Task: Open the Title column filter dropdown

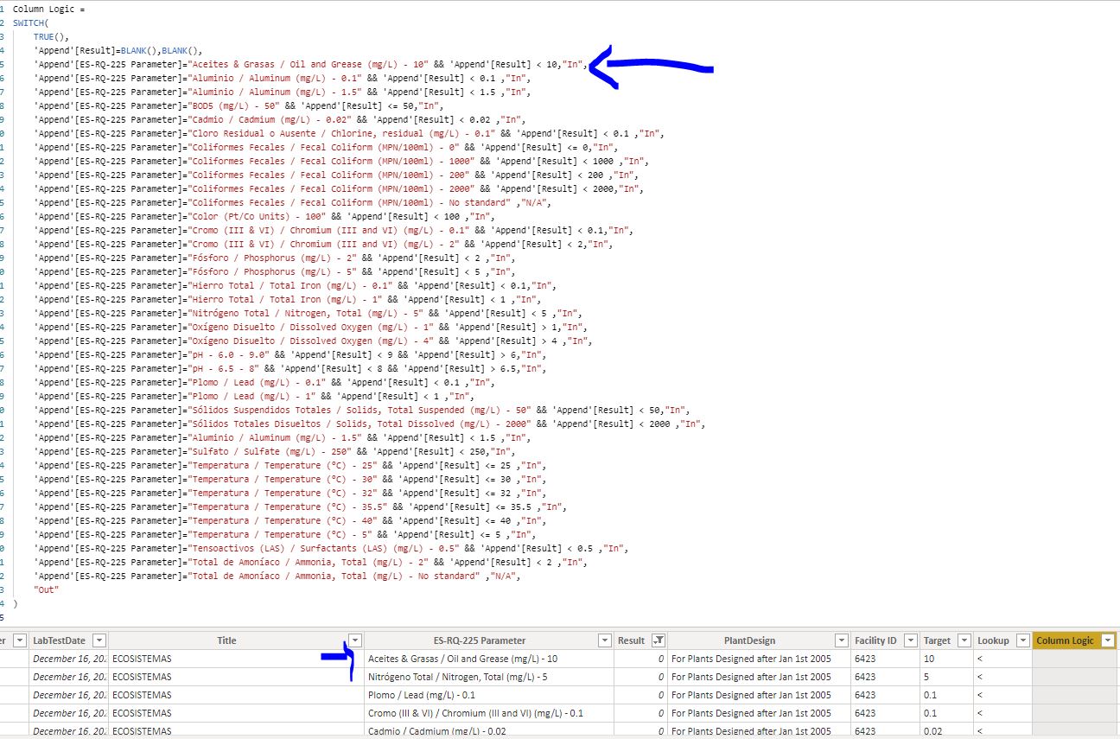Action: point(354,640)
